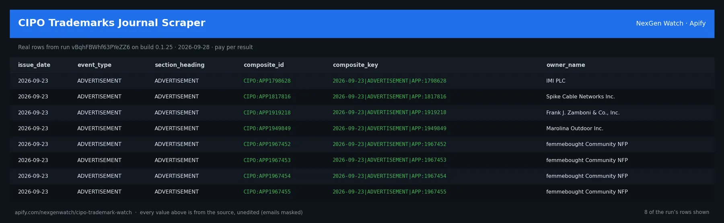Click section_heading cell in Marolina Outdoor row
Image resolution: width=724 pixels, height=223 pixels.
pyautogui.click(x=177, y=128)
